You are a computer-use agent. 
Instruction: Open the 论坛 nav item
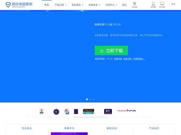tap(124, 5)
